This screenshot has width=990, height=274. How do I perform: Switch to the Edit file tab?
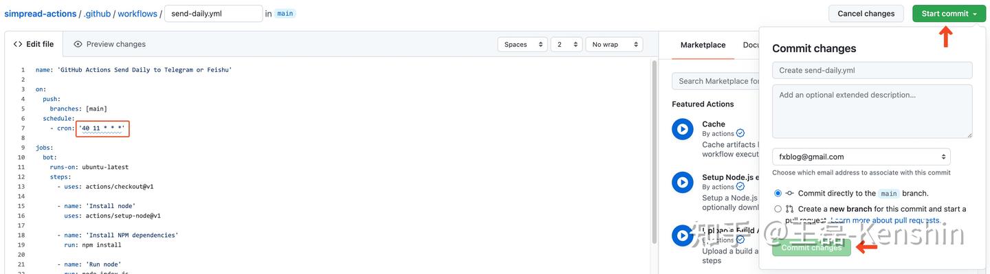(34, 44)
